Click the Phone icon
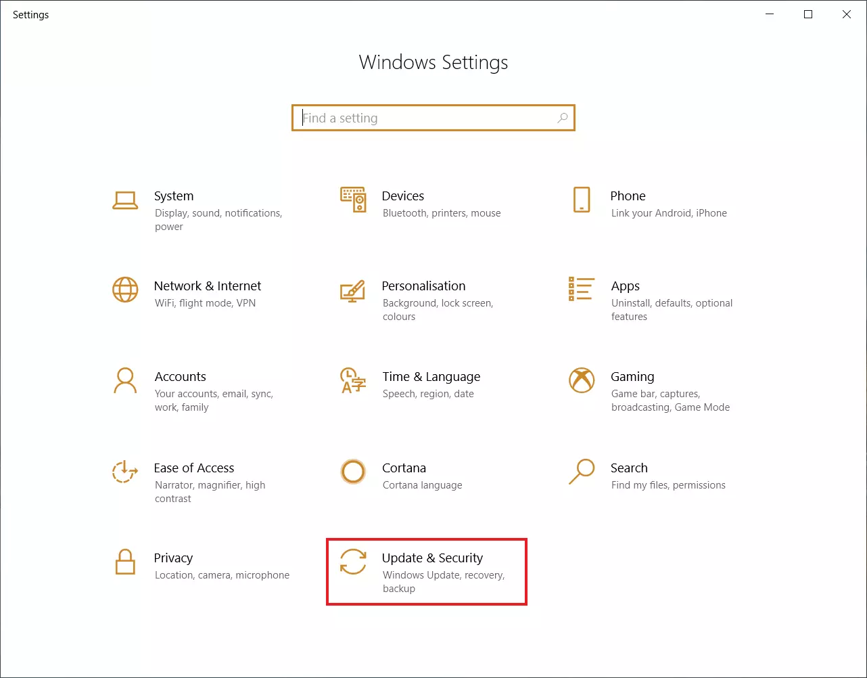 (x=582, y=200)
